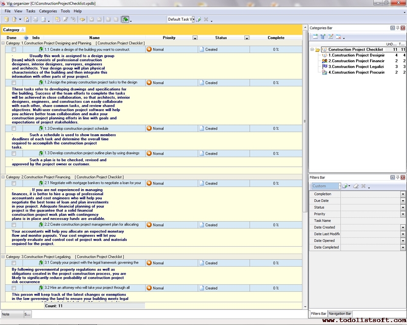This screenshot has width=407, height=325.
Task: Expand the Completion filter dropdown
Action: coord(403,194)
